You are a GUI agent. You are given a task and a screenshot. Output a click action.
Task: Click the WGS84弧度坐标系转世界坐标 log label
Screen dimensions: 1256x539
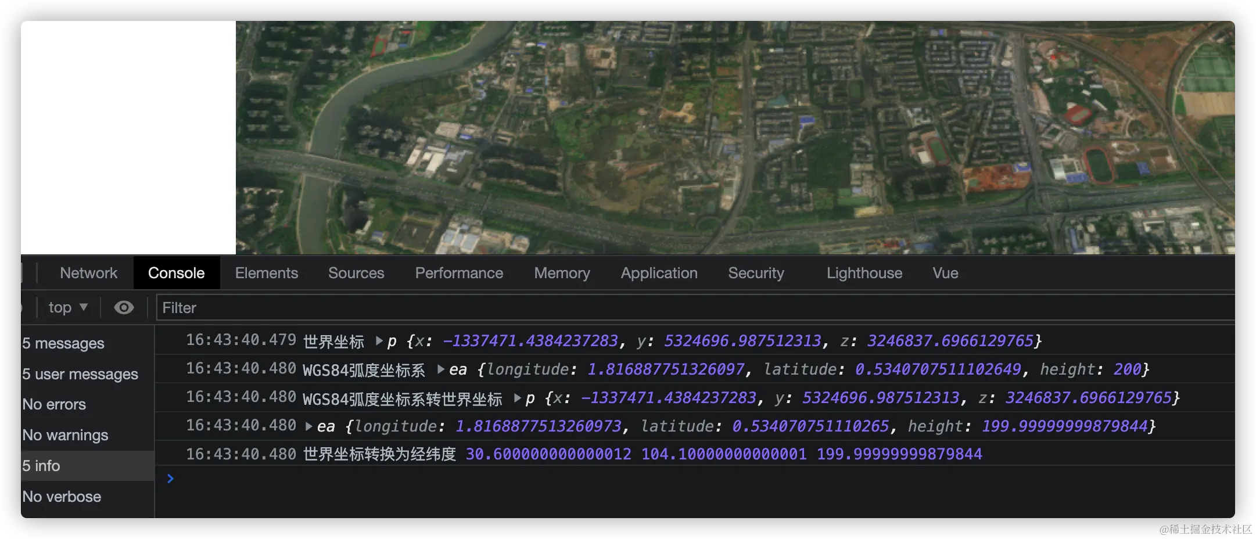(402, 398)
